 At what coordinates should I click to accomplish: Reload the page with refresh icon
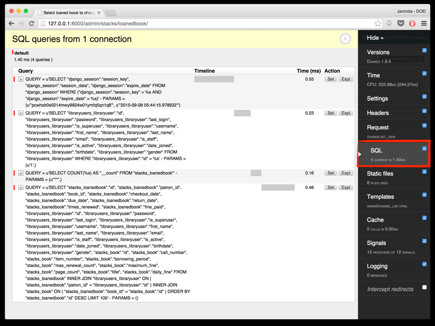[x=31, y=24]
